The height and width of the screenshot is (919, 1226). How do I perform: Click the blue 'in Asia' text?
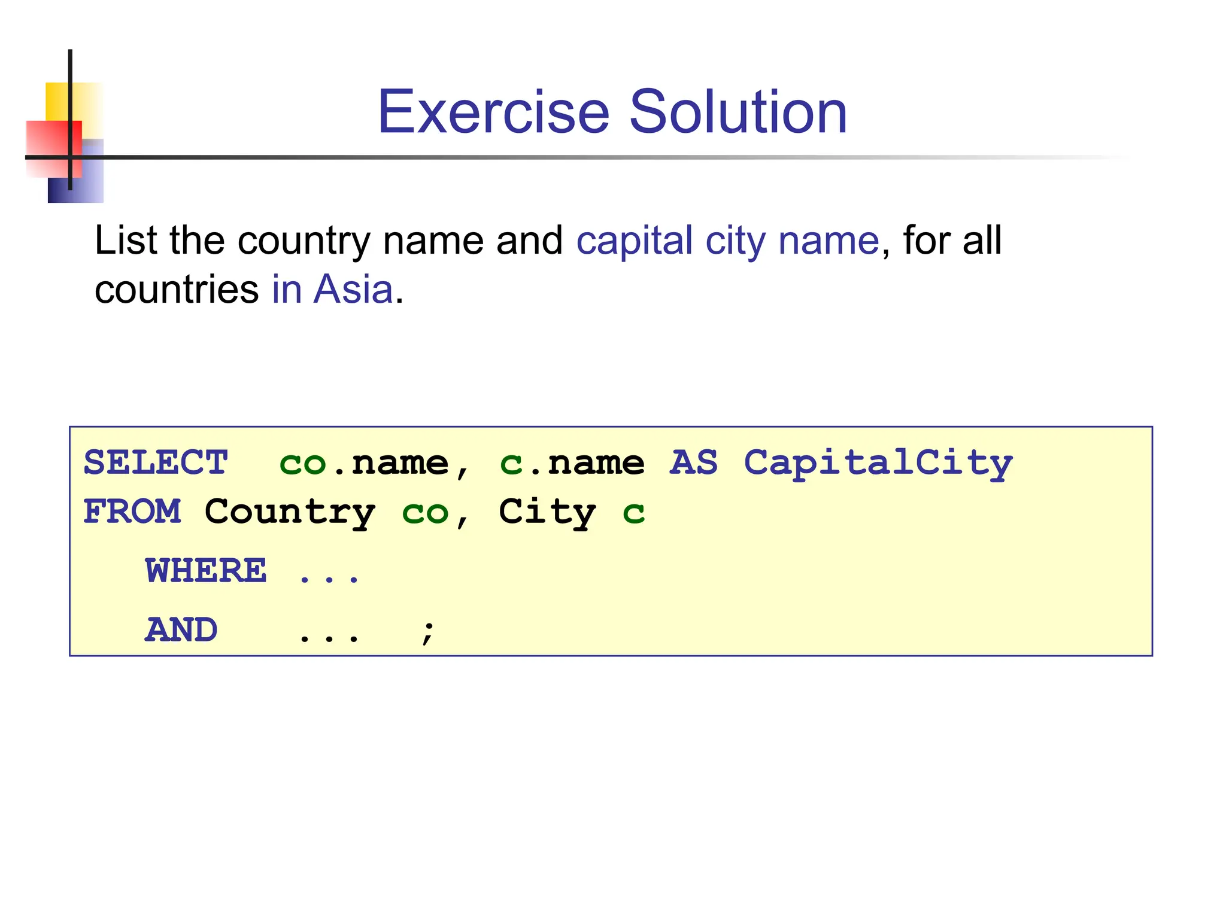coord(332,290)
